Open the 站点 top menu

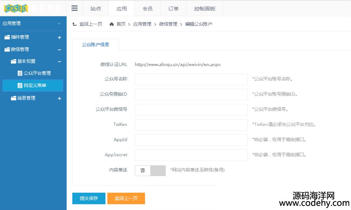pos(95,8)
